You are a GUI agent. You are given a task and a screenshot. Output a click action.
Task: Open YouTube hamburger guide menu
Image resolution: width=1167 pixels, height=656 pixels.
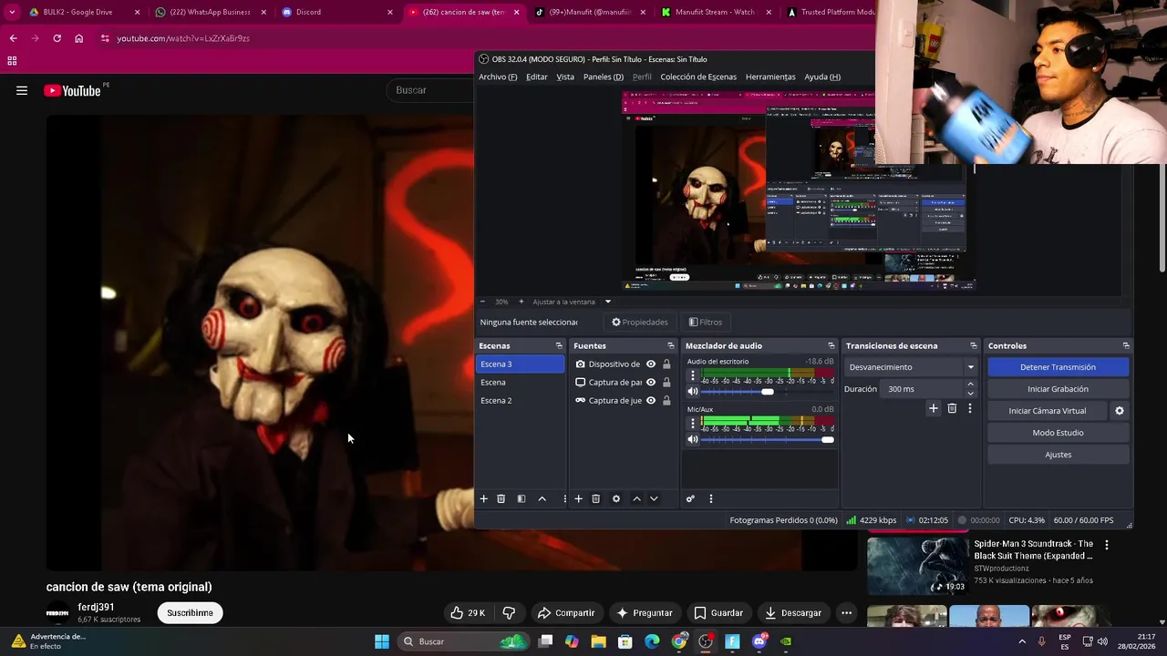22,90
